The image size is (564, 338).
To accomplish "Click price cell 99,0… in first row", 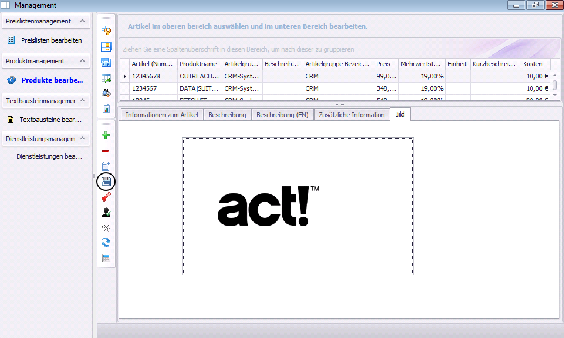I will click(386, 76).
